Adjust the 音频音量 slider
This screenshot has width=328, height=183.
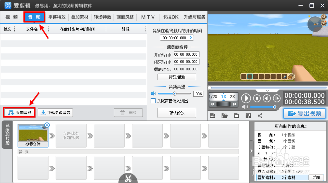[x=174, y=94]
